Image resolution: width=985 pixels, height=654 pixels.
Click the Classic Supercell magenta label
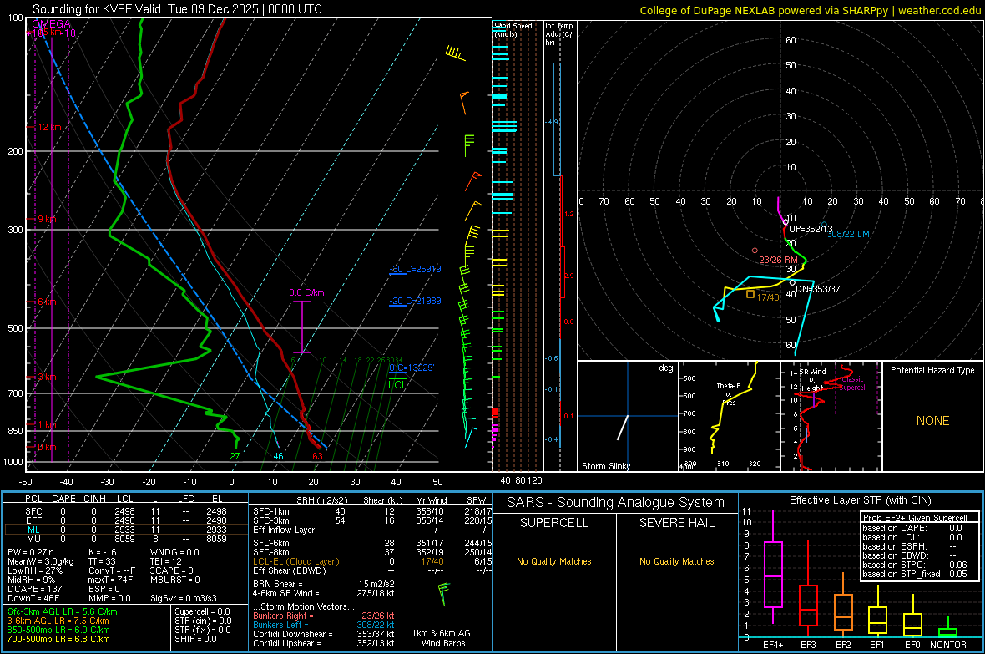tap(853, 383)
